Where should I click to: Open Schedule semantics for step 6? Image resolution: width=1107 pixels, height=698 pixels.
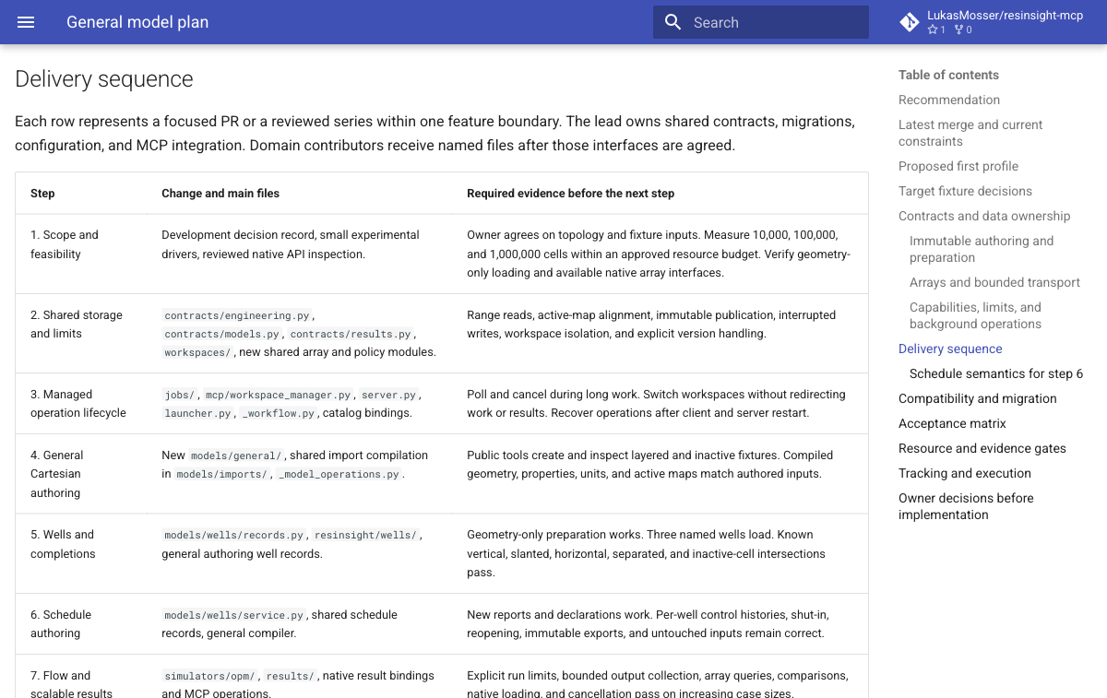(996, 373)
